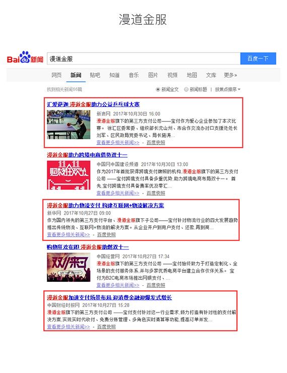Screen dimensions: 287x373
Task: Open 百度快照 for the 助燃双十一 article
Action: (x=156, y=285)
